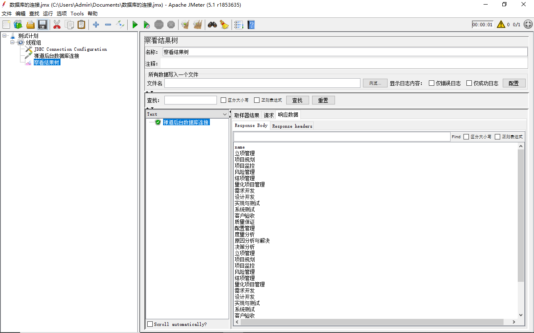The width and height of the screenshot is (534, 333).
Task: Click the warning triangle error indicator
Action: click(x=501, y=25)
